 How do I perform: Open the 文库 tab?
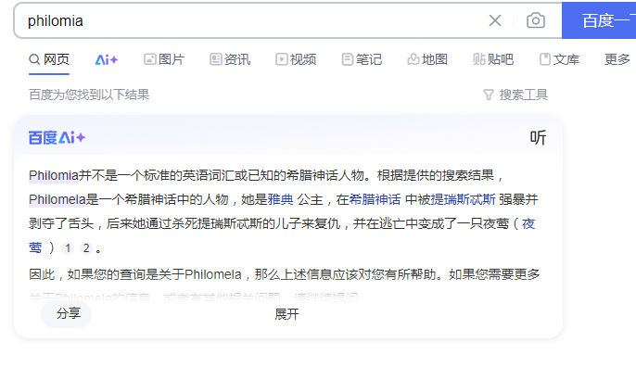pos(559,59)
